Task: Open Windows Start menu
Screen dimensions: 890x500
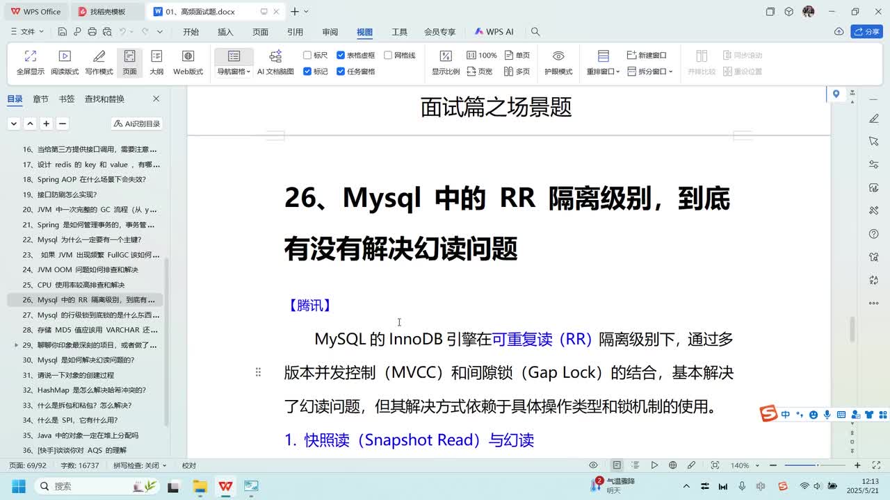Action: [18, 486]
